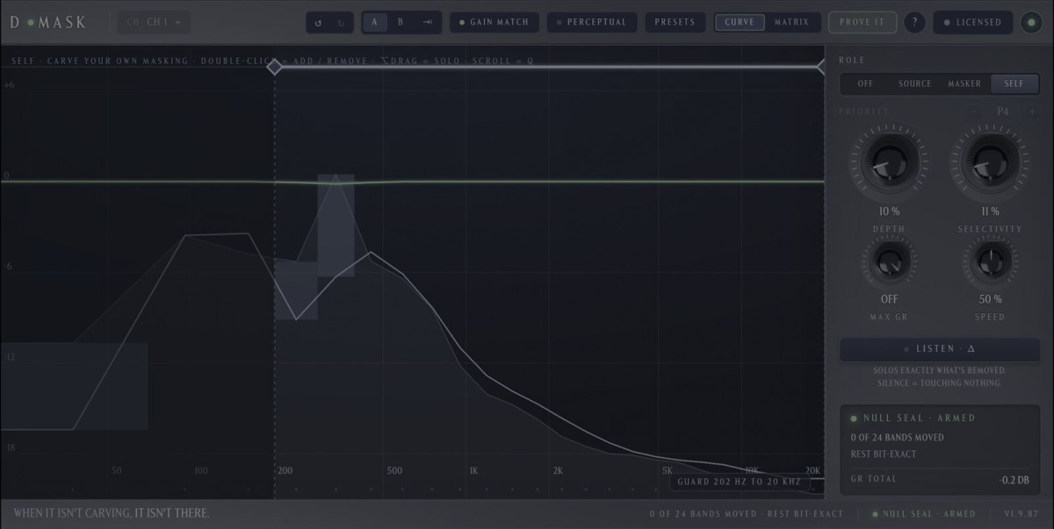Click the Selectivity knob
Screen dimensions: 1054x529
coord(990,162)
